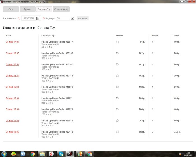Open taskbar app icon with orange 2

click(80, 154)
